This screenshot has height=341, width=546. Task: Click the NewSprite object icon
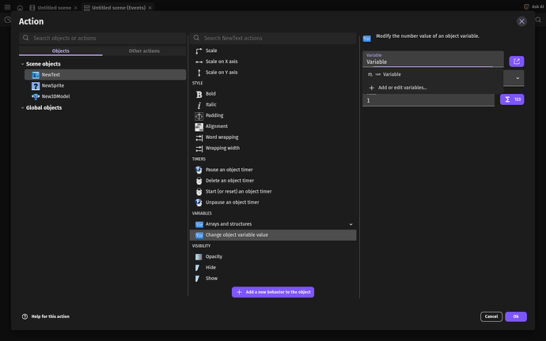36,84
